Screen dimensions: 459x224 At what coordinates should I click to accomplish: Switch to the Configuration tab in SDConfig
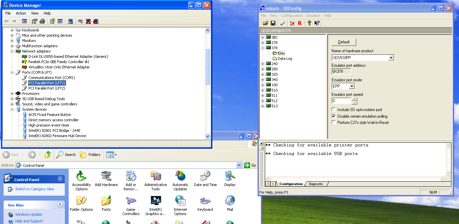pyautogui.click(x=291, y=184)
